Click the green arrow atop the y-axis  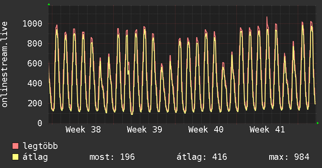click(49, 4)
